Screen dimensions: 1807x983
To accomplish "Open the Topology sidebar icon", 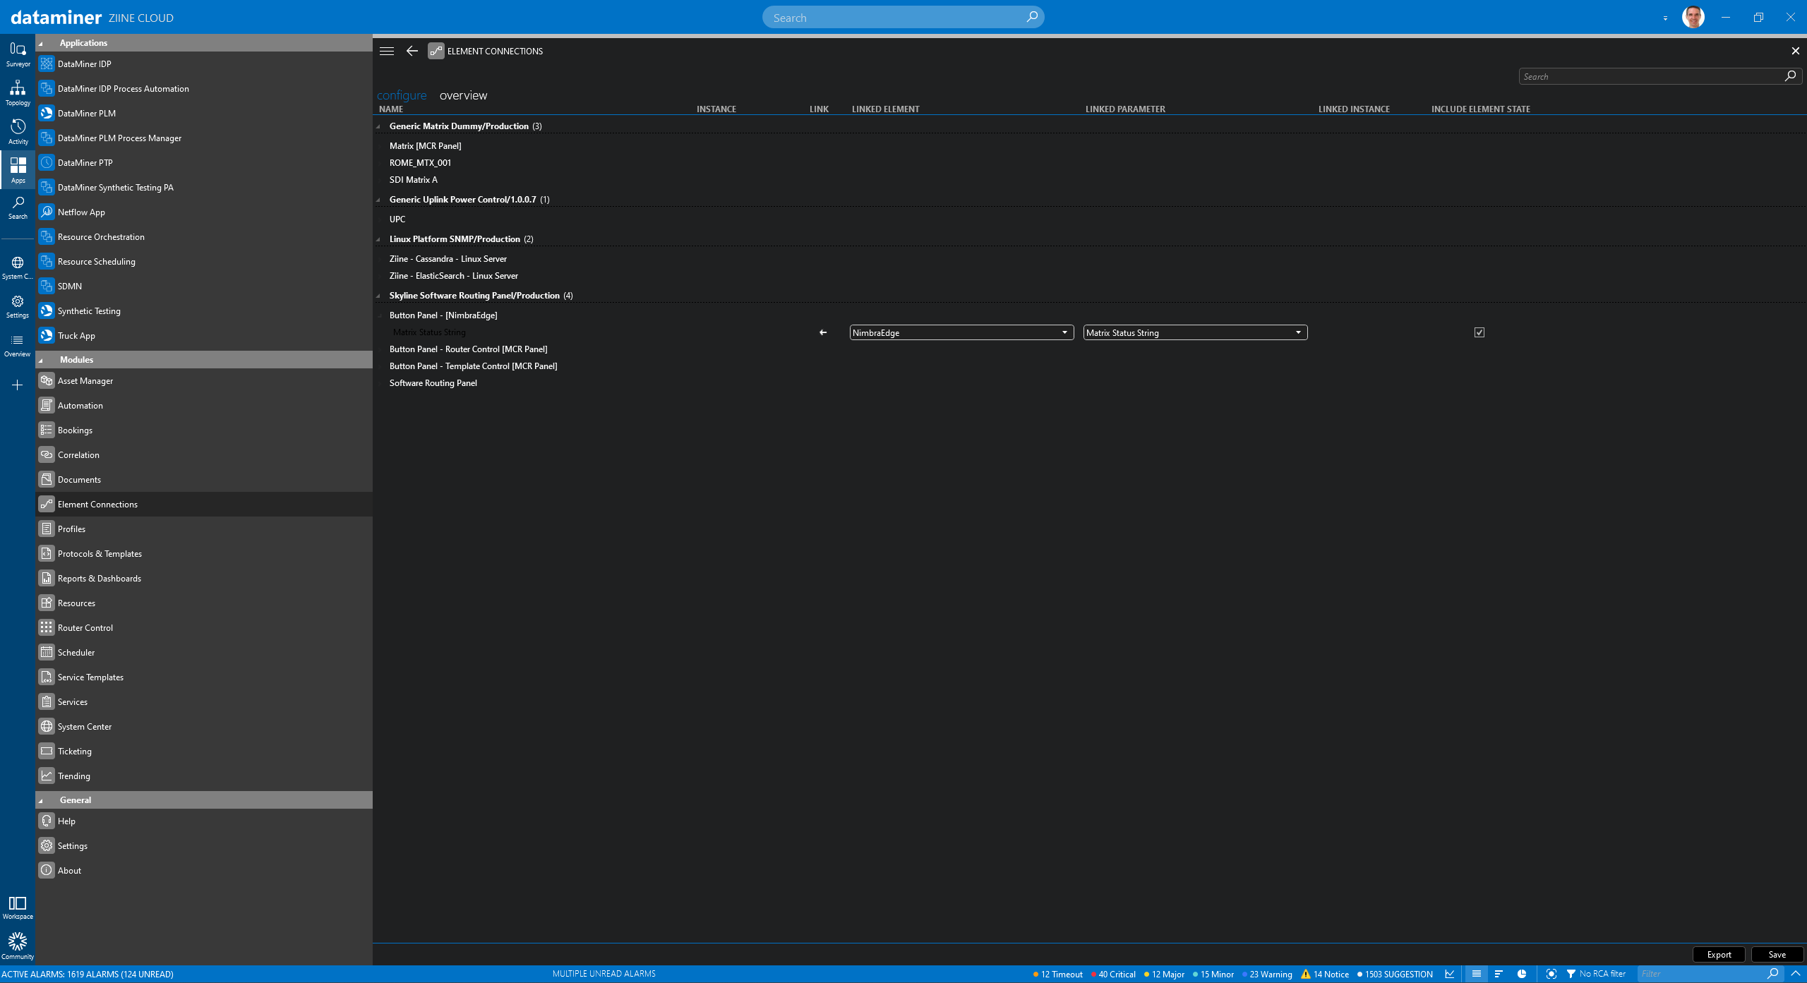I will click(18, 93).
